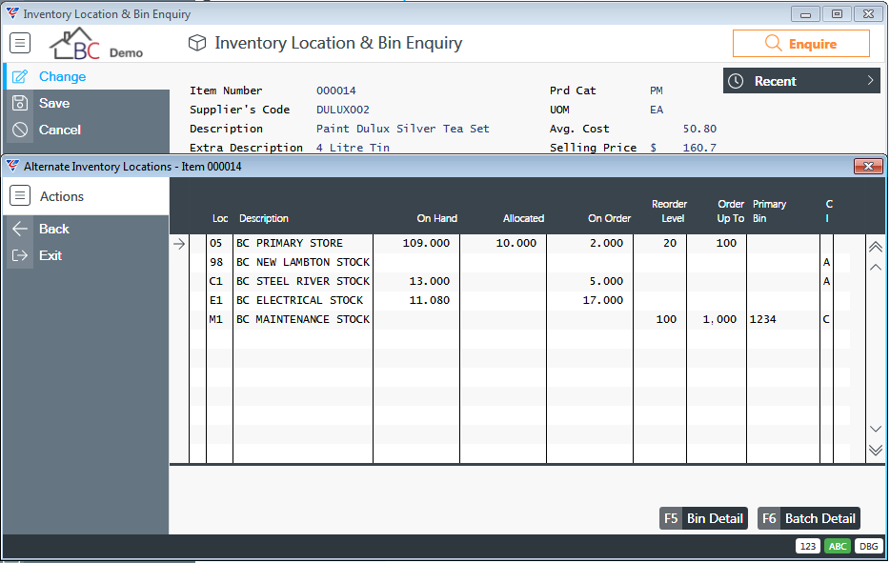This screenshot has height=563, width=890.
Task: Click the On Hand column header
Action: (x=436, y=218)
